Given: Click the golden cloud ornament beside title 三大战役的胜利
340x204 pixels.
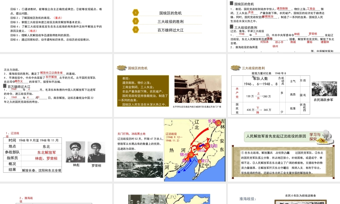Looking at the screenshot, I should coord(236,68).
